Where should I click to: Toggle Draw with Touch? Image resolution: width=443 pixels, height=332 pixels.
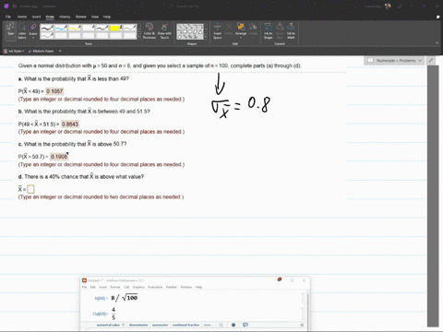click(164, 31)
